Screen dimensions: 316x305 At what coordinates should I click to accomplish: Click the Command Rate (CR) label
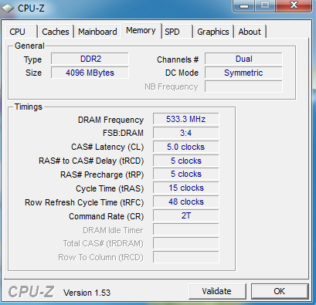(x=107, y=216)
